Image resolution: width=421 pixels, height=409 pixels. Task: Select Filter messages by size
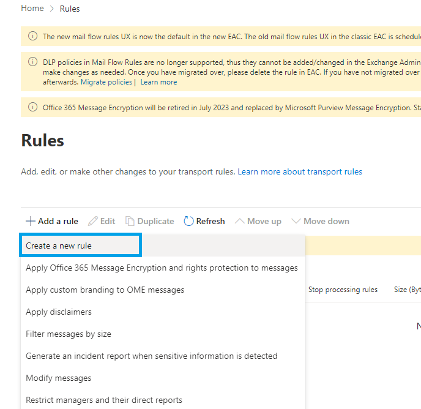pyautogui.click(x=69, y=334)
